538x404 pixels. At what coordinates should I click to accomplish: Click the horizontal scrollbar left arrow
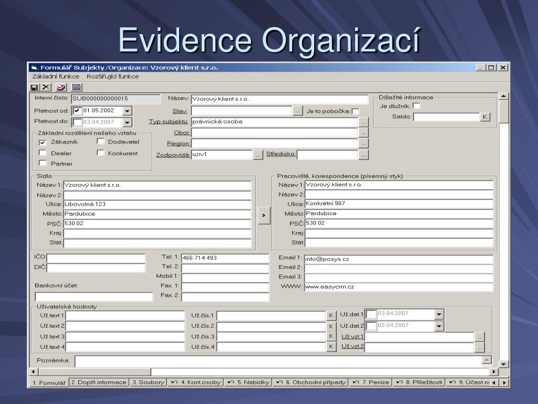pyautogui.click(x=33, y=372)
